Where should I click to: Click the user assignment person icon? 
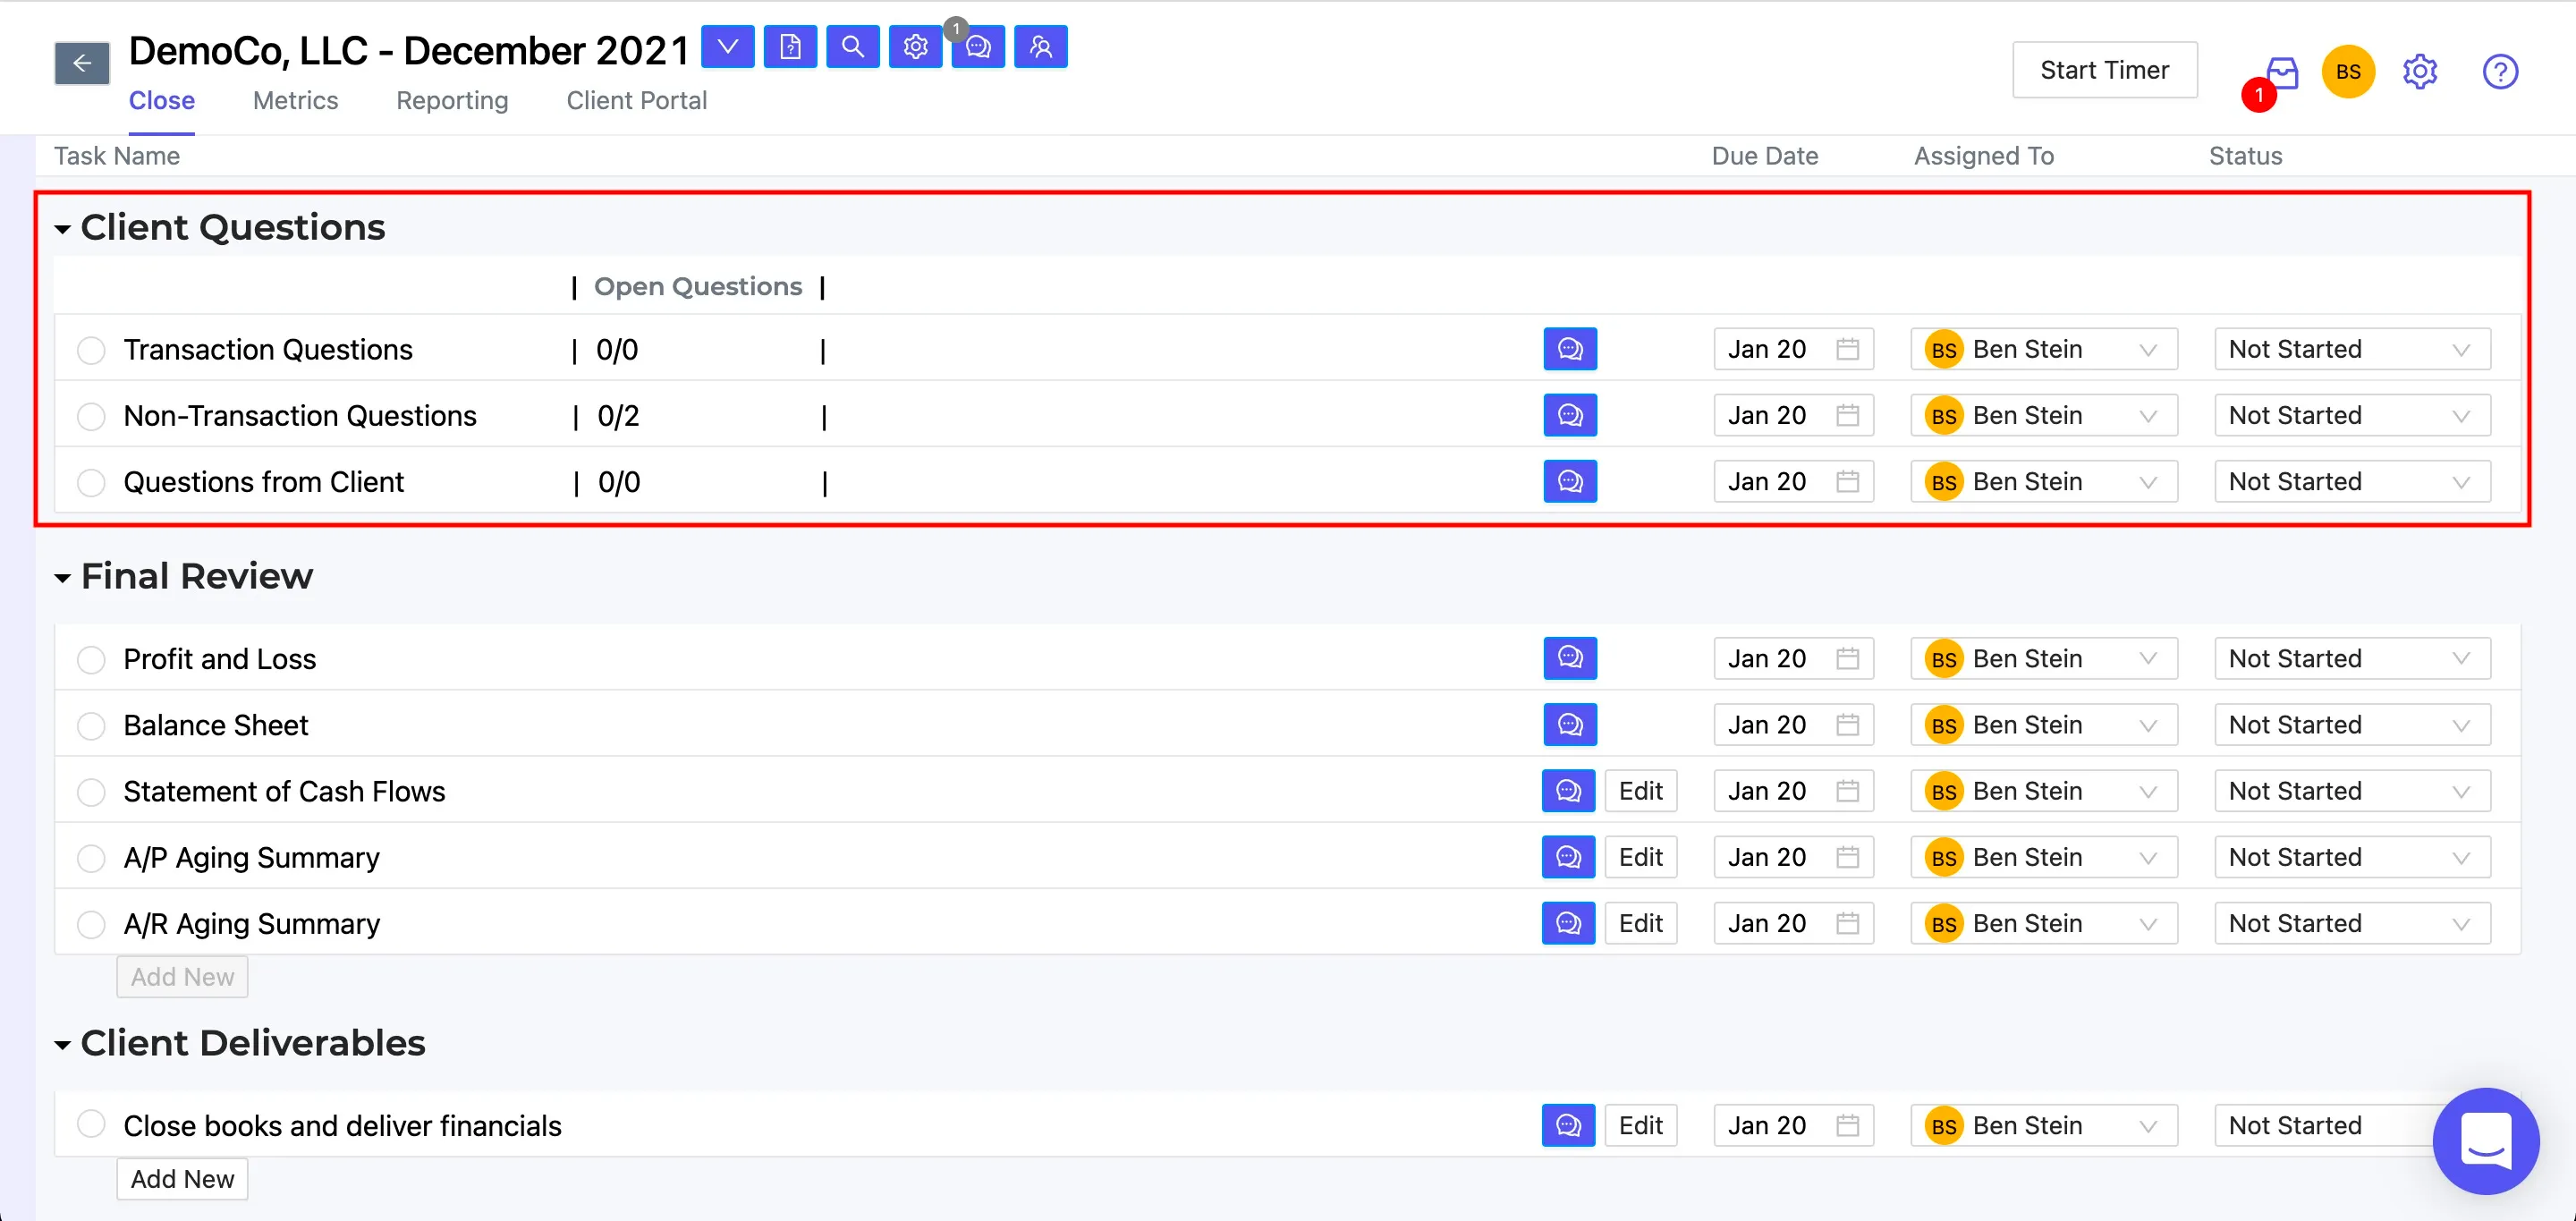(x=1041, y=47)
